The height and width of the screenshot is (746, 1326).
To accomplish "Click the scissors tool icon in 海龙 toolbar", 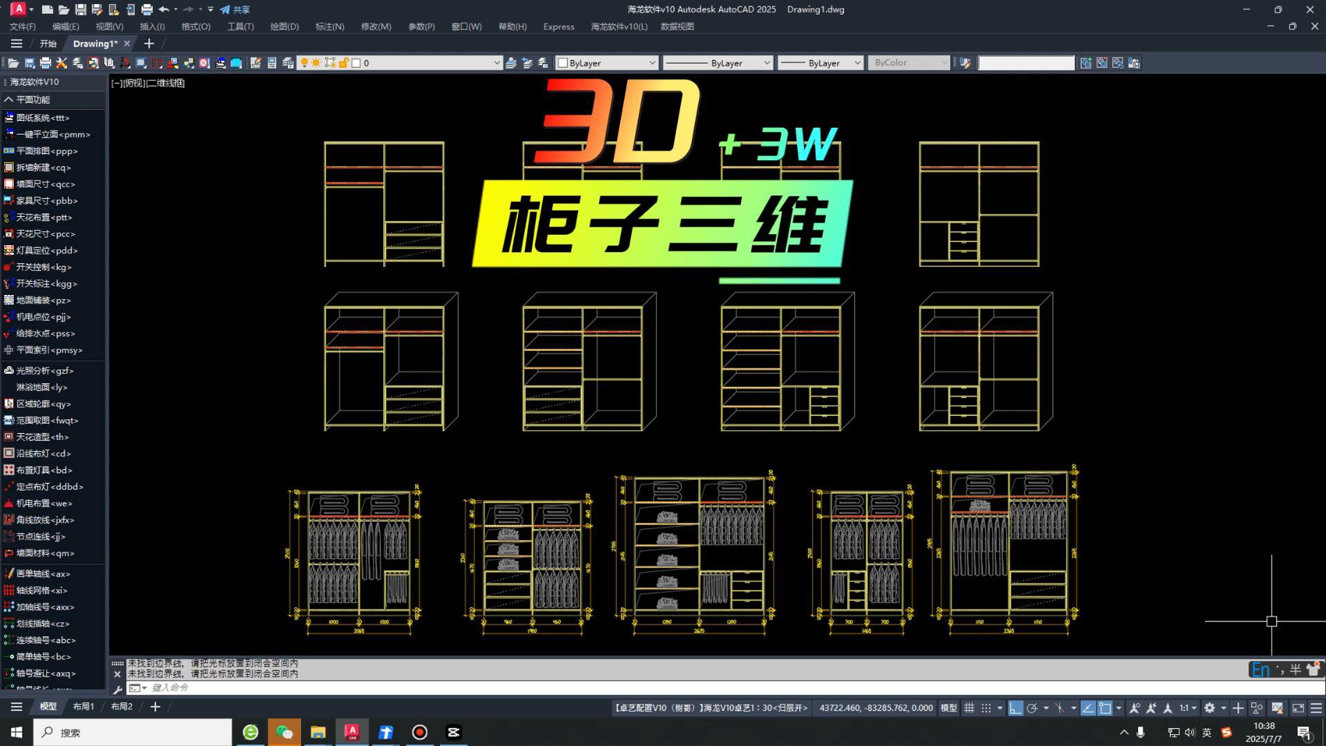I will point(61,63).
